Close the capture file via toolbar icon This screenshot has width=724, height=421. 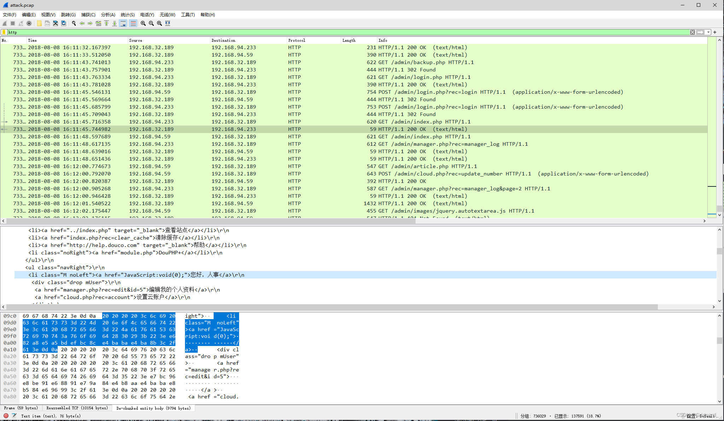tap(56, 23)
